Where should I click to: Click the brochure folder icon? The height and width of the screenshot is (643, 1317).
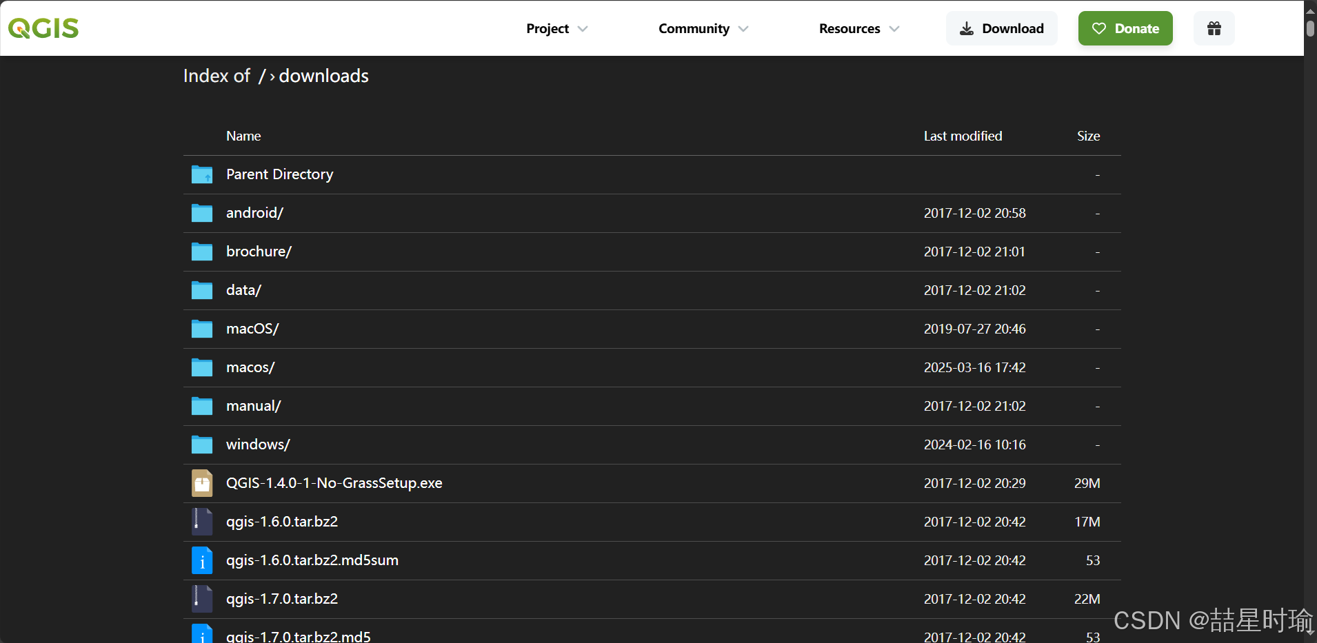(x=202, y=252)
